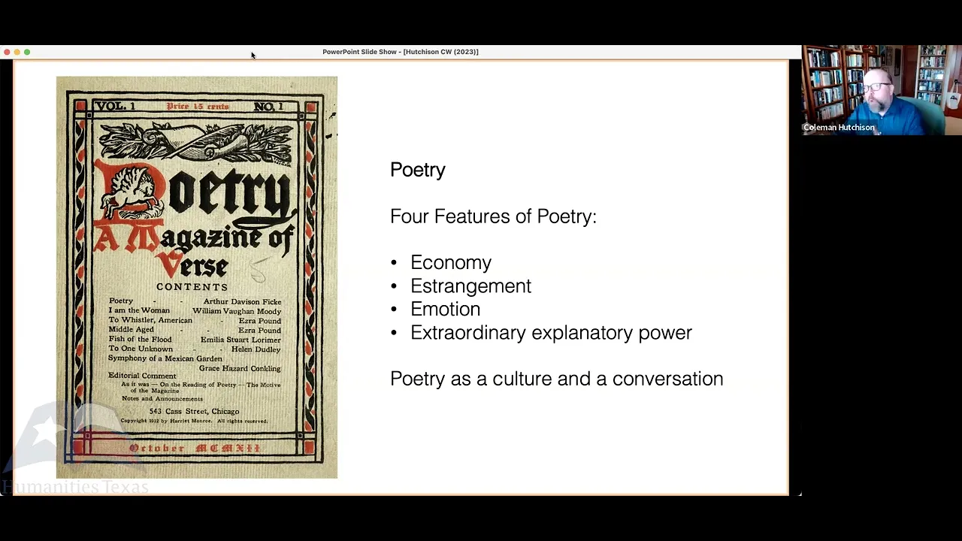Click 'William Vaughan Moody' on the cover
Image resolution: width=962 pixels, height=541 pixels.
(x=237, y=311)
